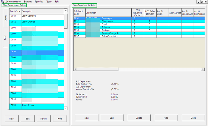This screenshot has height=126, width=208.
Task: Select department code 2020 row
Action: pyautogui.click(x=37, y=47)
